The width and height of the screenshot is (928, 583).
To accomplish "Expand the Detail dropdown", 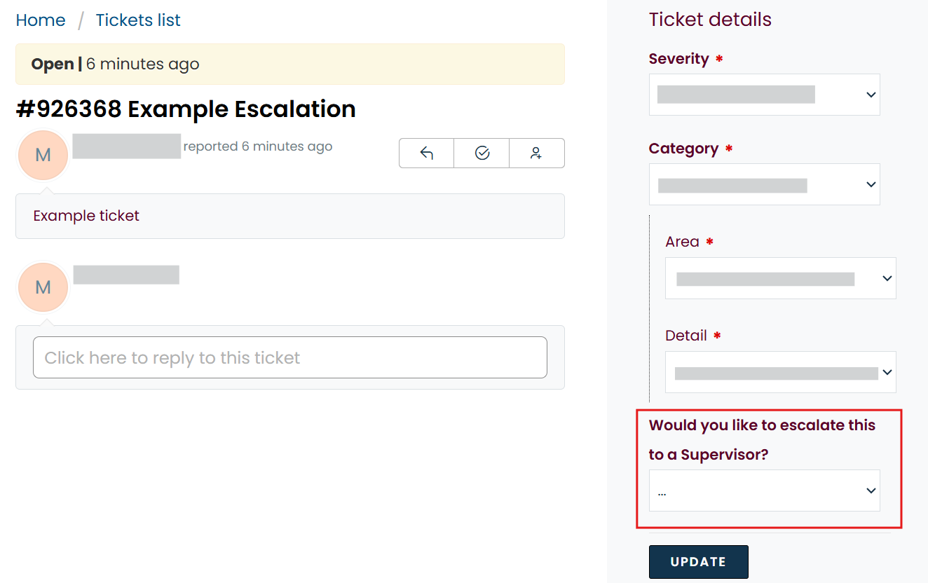I will 780,372.
